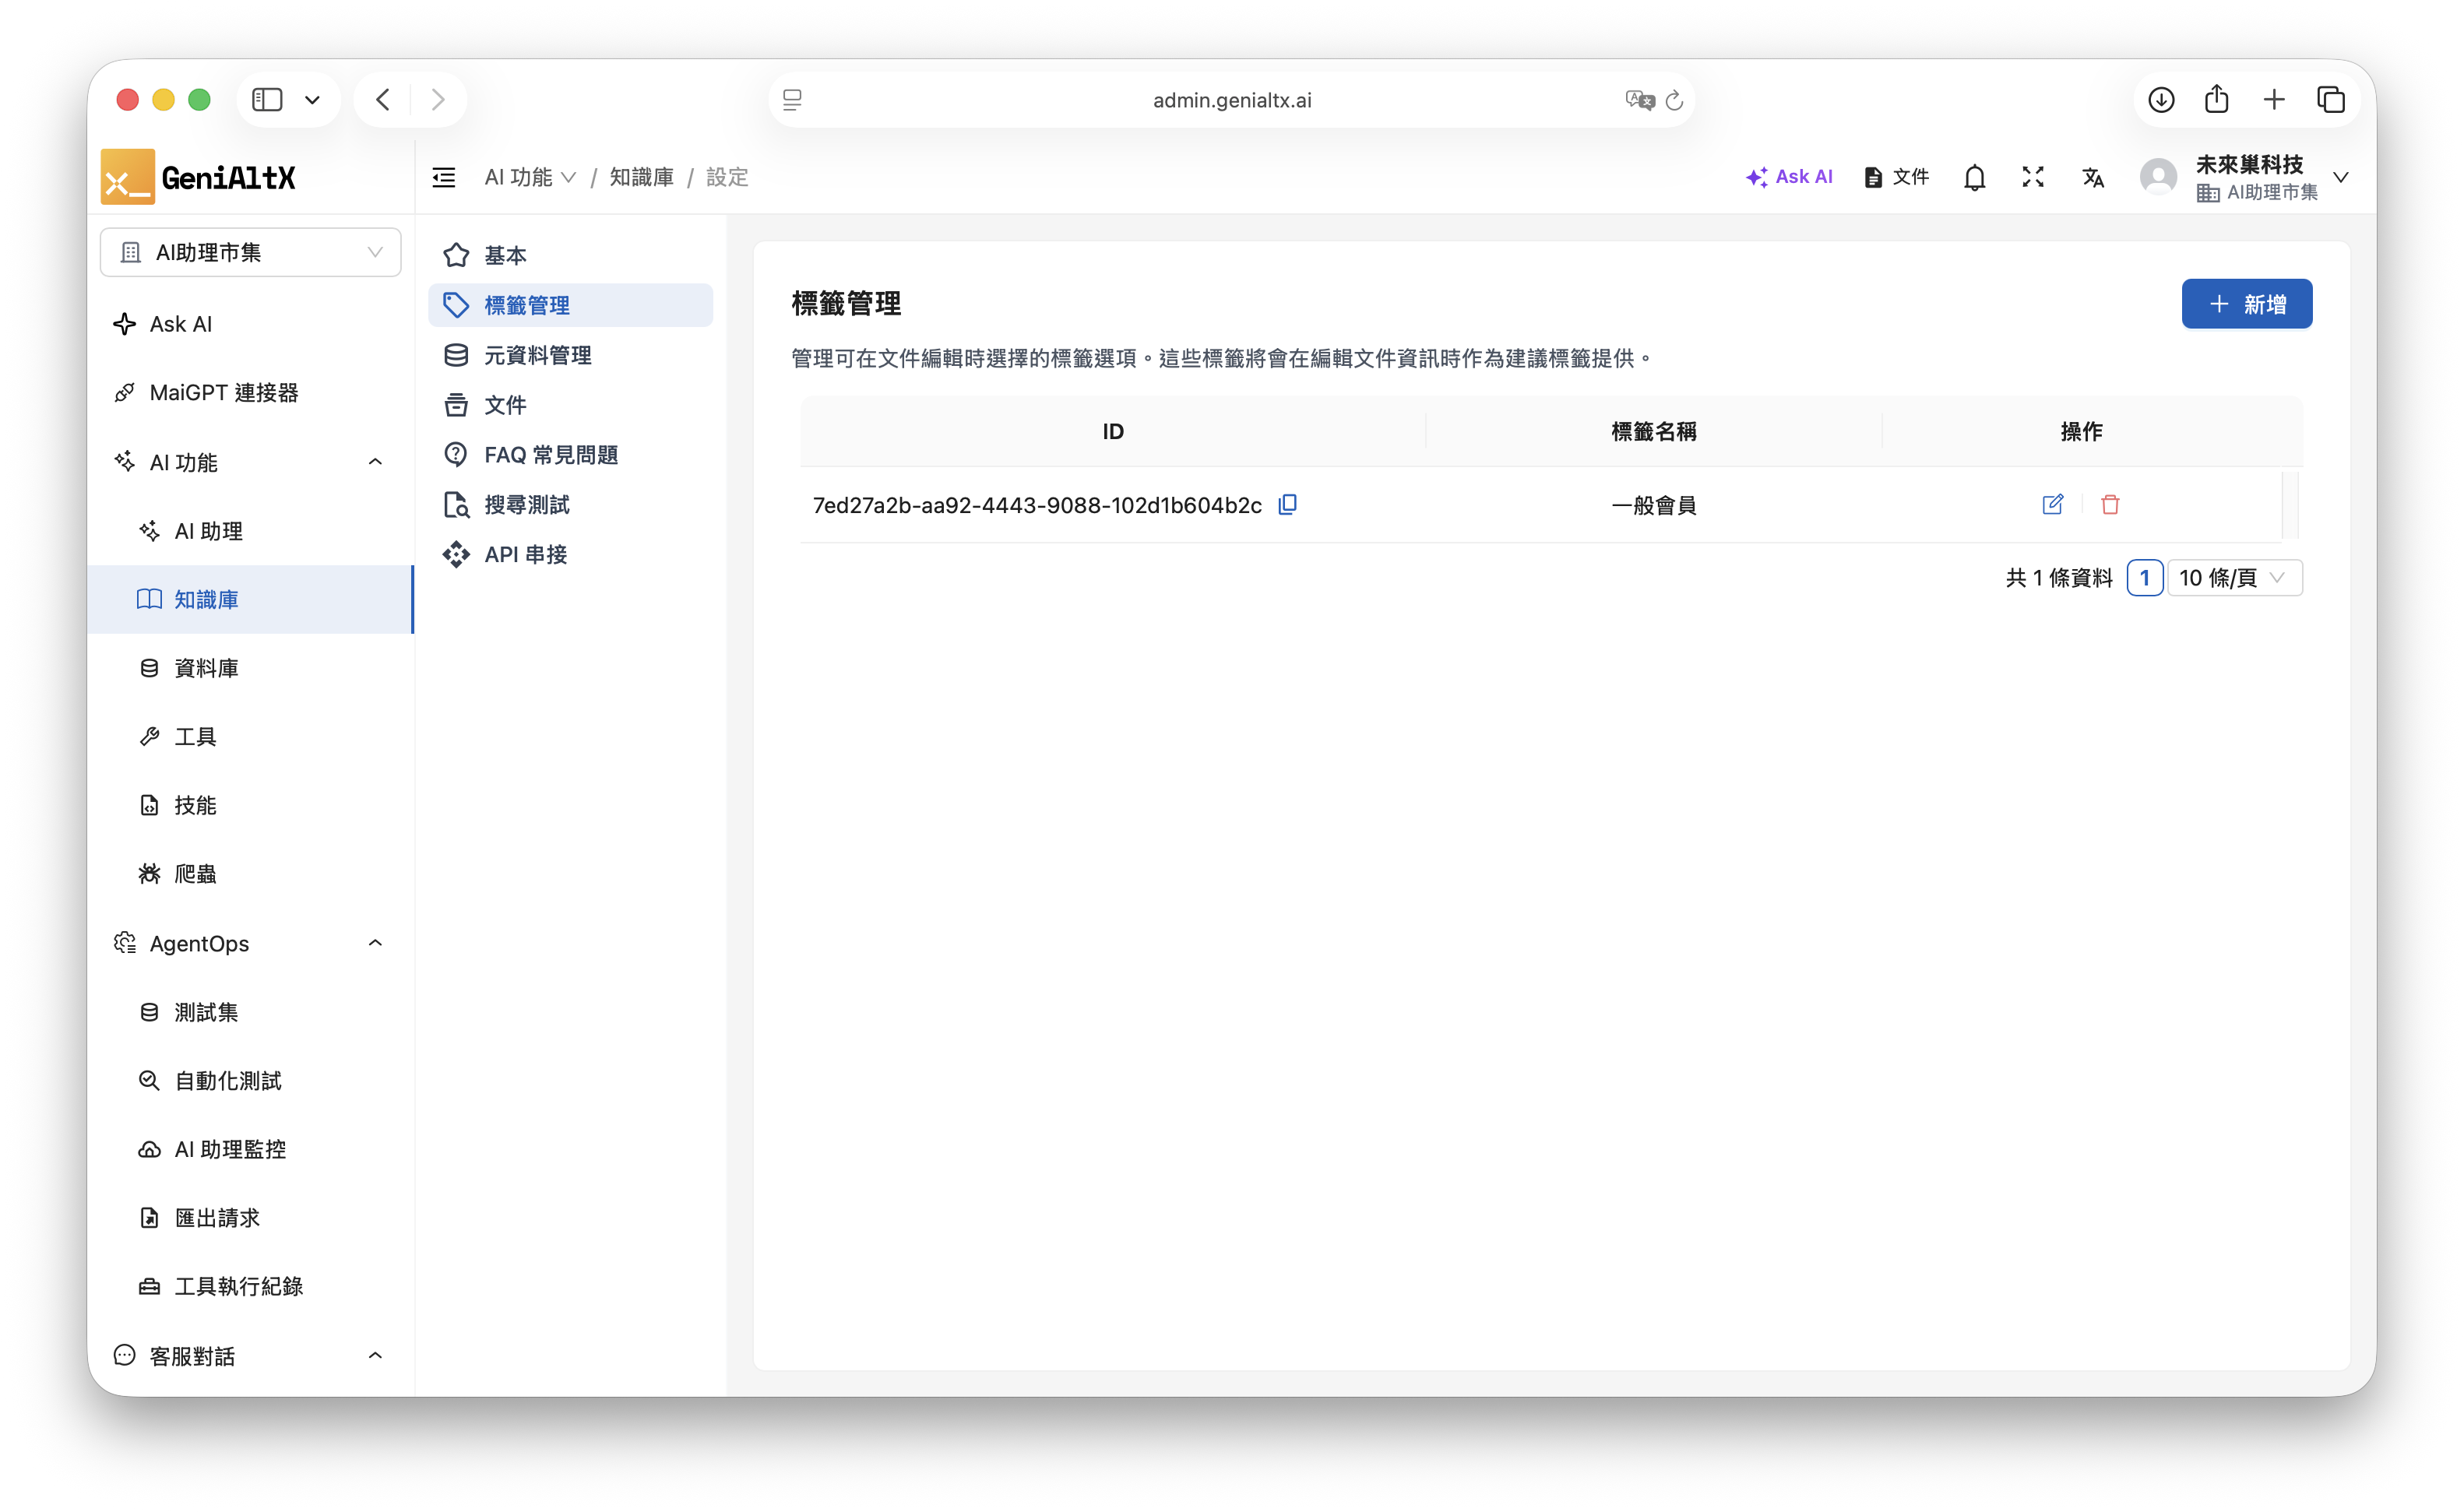Image resolution: width=2464 pixels, height=1512 pixels.
Task: Open Safari downloads icon
Action: (2161, 100)
